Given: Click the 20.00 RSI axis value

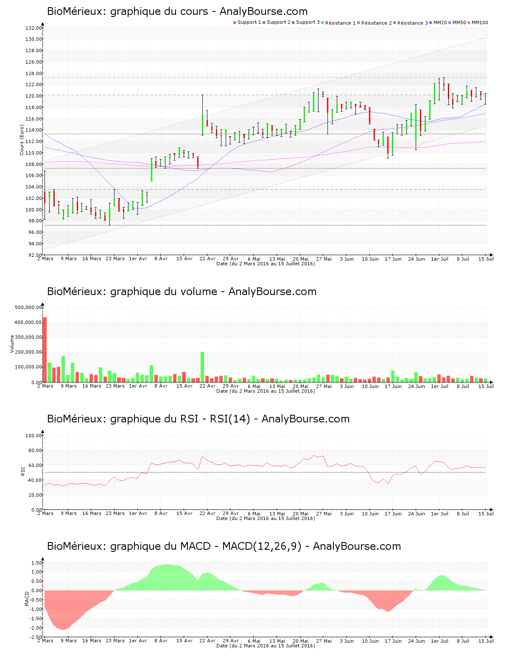Looking at the screenshot, I should 35,495.
